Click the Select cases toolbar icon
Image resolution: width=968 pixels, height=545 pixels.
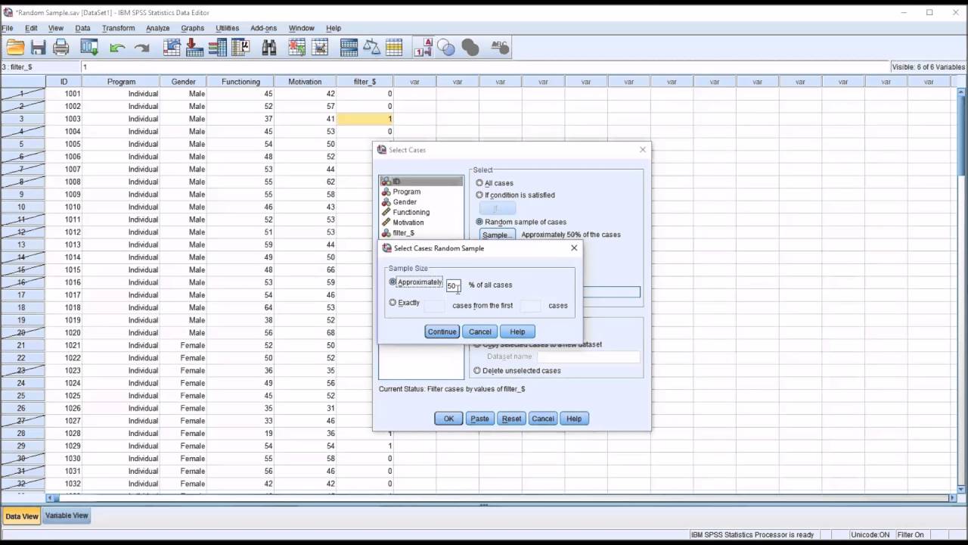click(x=394, y=48)
